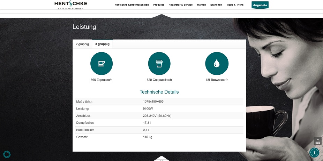Open the accessibility widget icon
This screenshot has width=323, height=161.
[x=314, y=153]
